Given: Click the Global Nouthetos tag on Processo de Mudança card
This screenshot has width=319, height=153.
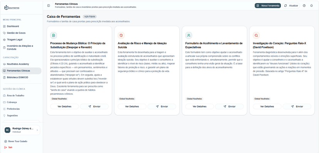Looking at the screenshot, I should coord(59,99).
